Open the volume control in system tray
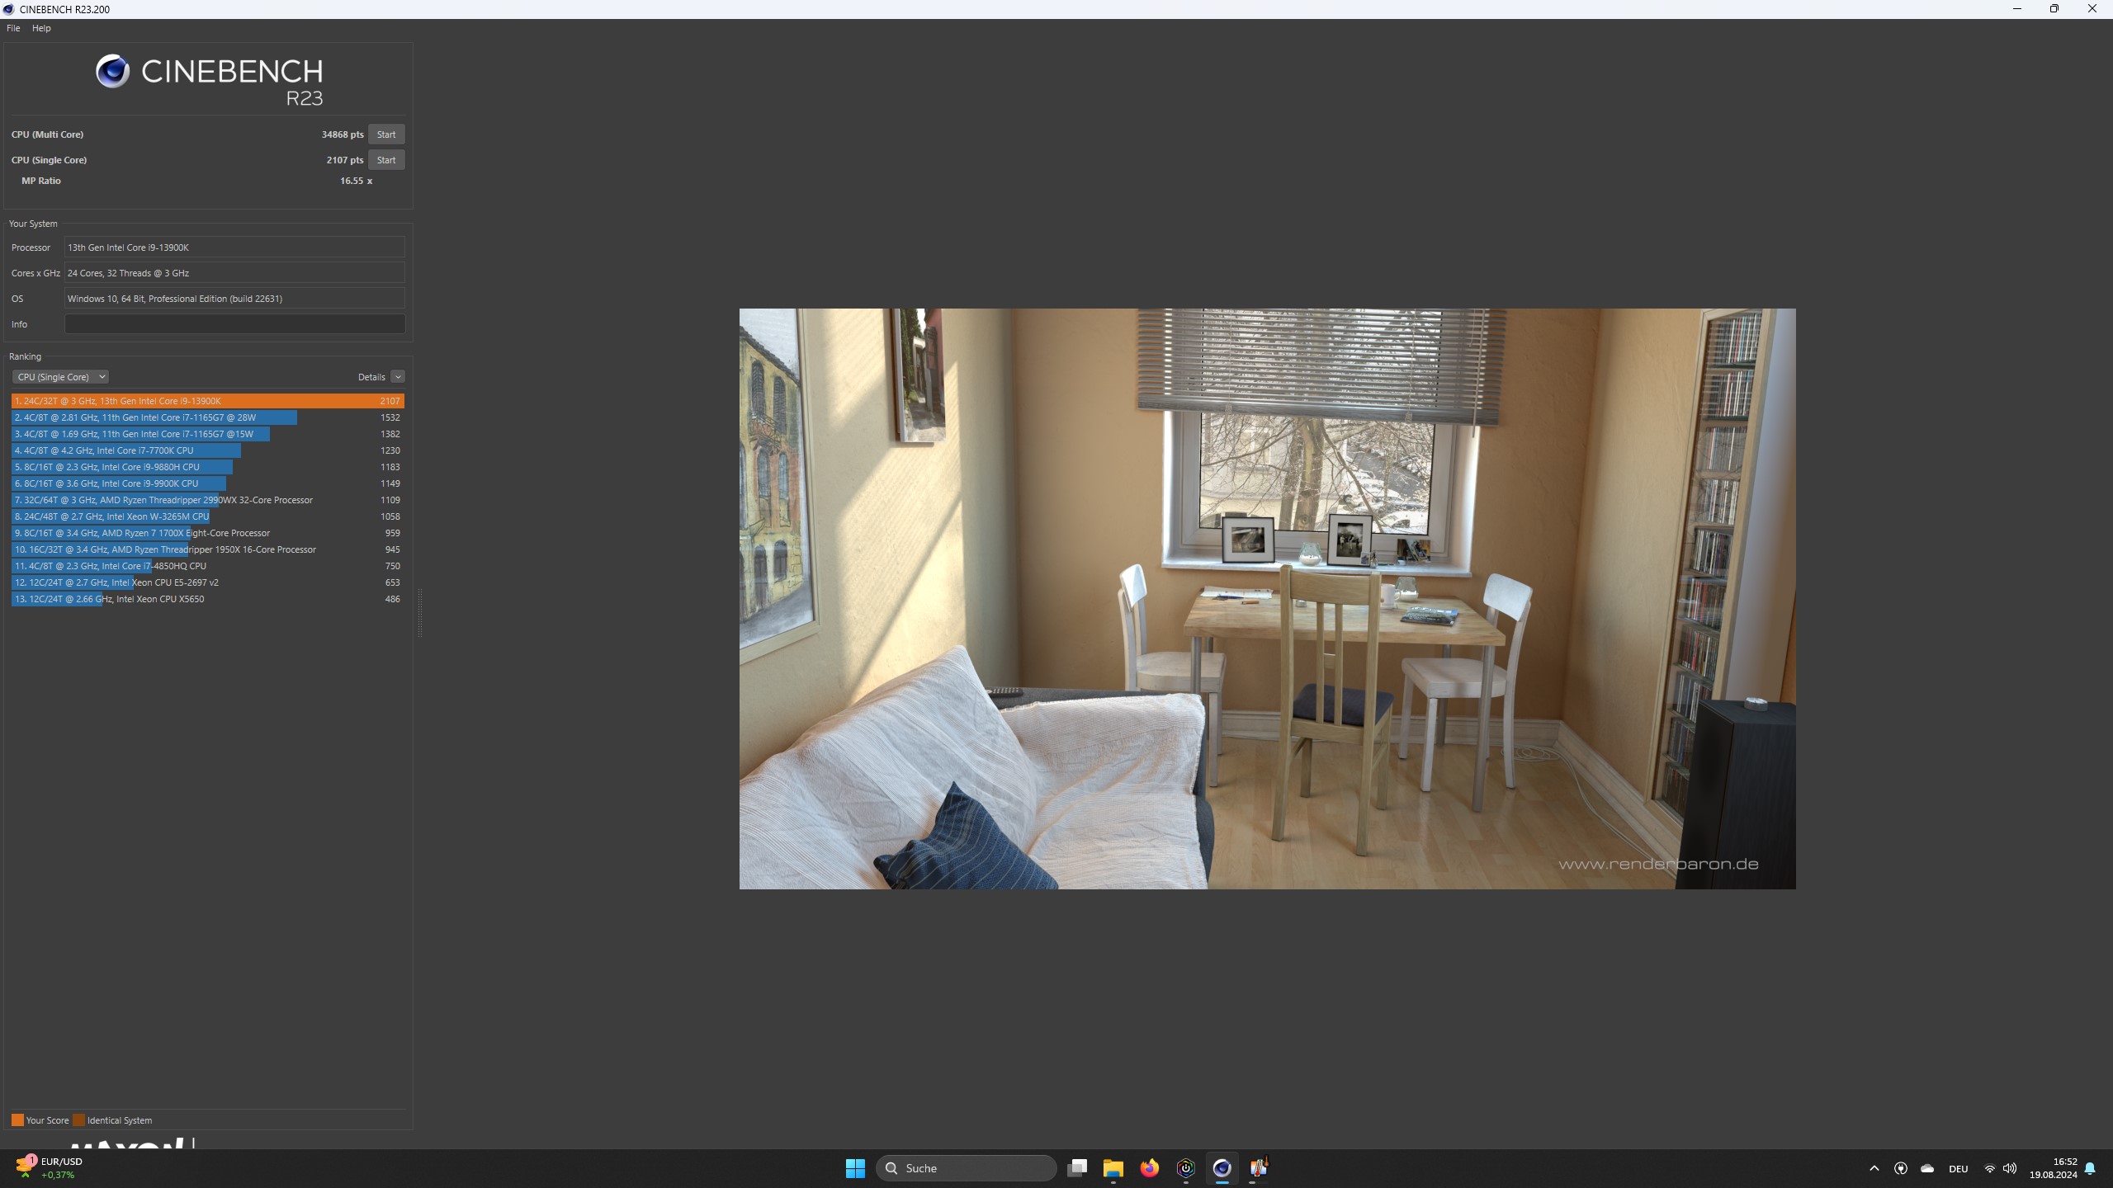 [x=2010, y=1168]
